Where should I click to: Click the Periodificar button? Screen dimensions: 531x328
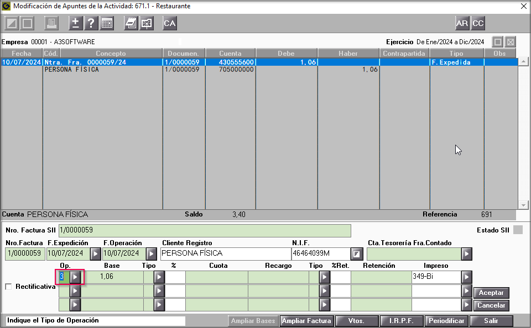[x=447, y=321]
